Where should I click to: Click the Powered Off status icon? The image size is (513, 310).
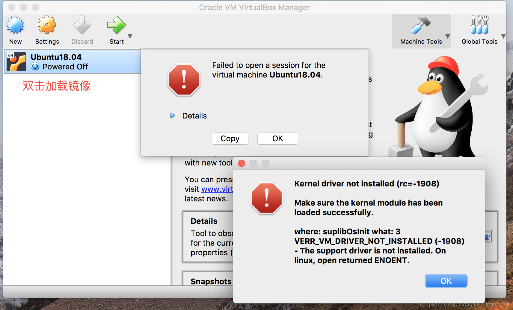click(x=35, y=66)
